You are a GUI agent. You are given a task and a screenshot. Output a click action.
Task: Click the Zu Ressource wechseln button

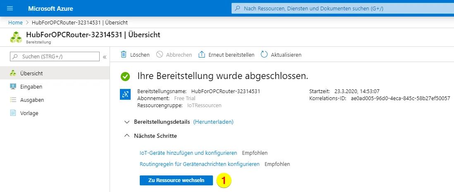click(x=176, y=180)
